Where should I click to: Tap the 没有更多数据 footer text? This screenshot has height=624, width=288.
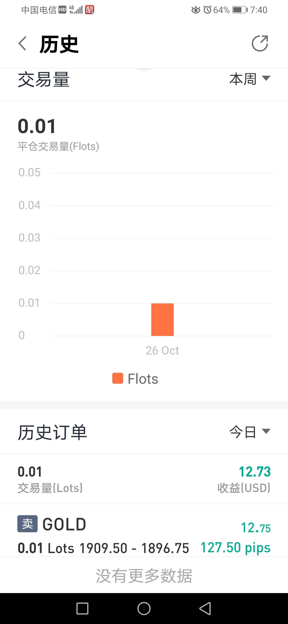(144, 576)
